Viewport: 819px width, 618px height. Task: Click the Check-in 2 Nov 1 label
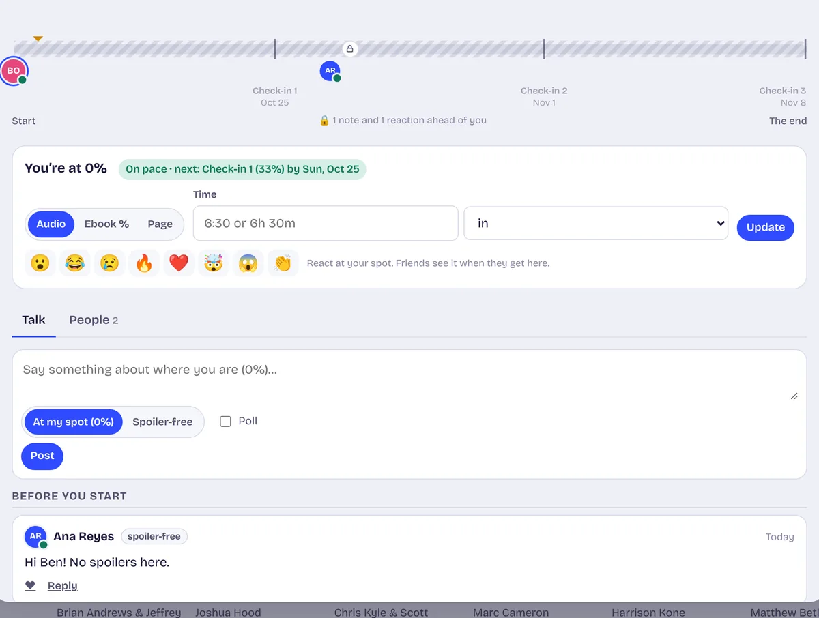544,97
